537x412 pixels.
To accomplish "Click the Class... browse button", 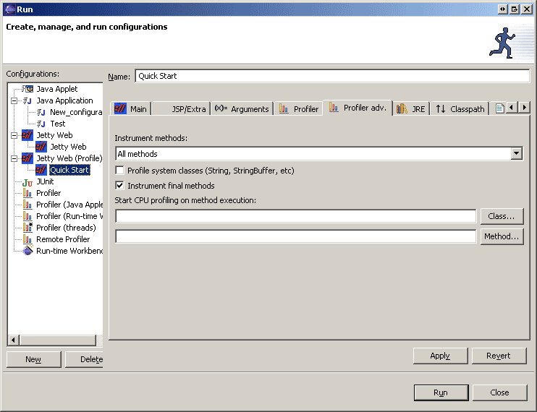I will click(502, 216).
